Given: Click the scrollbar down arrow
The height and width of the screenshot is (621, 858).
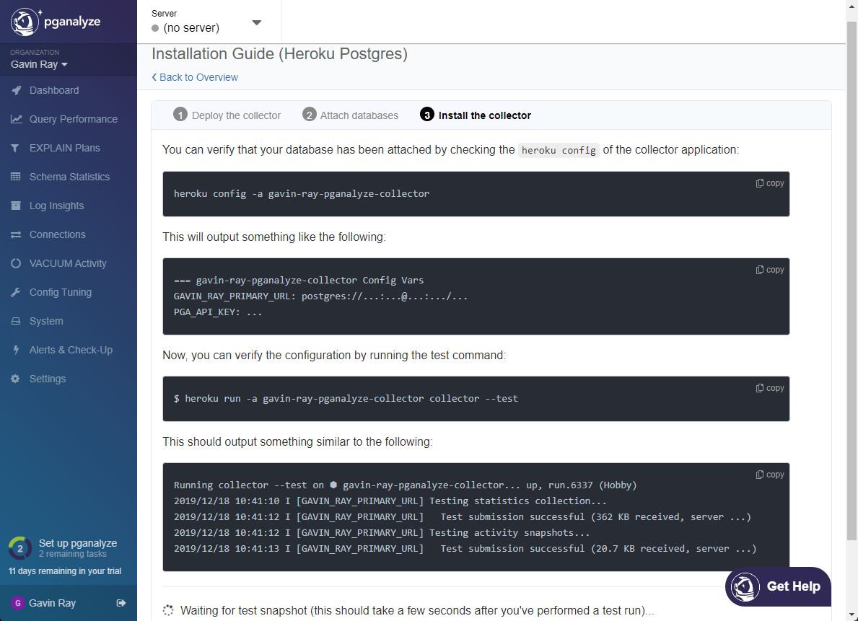Looking at the screenshot, I should [x=852, y=617].
